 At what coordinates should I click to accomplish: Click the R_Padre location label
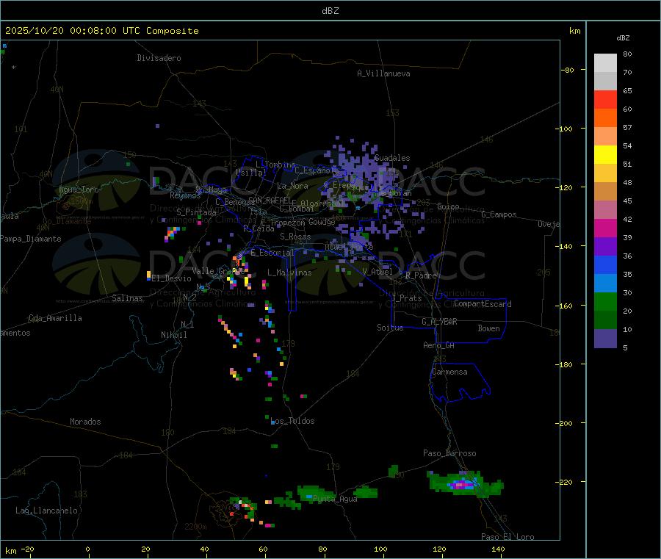tap(421, 275)
